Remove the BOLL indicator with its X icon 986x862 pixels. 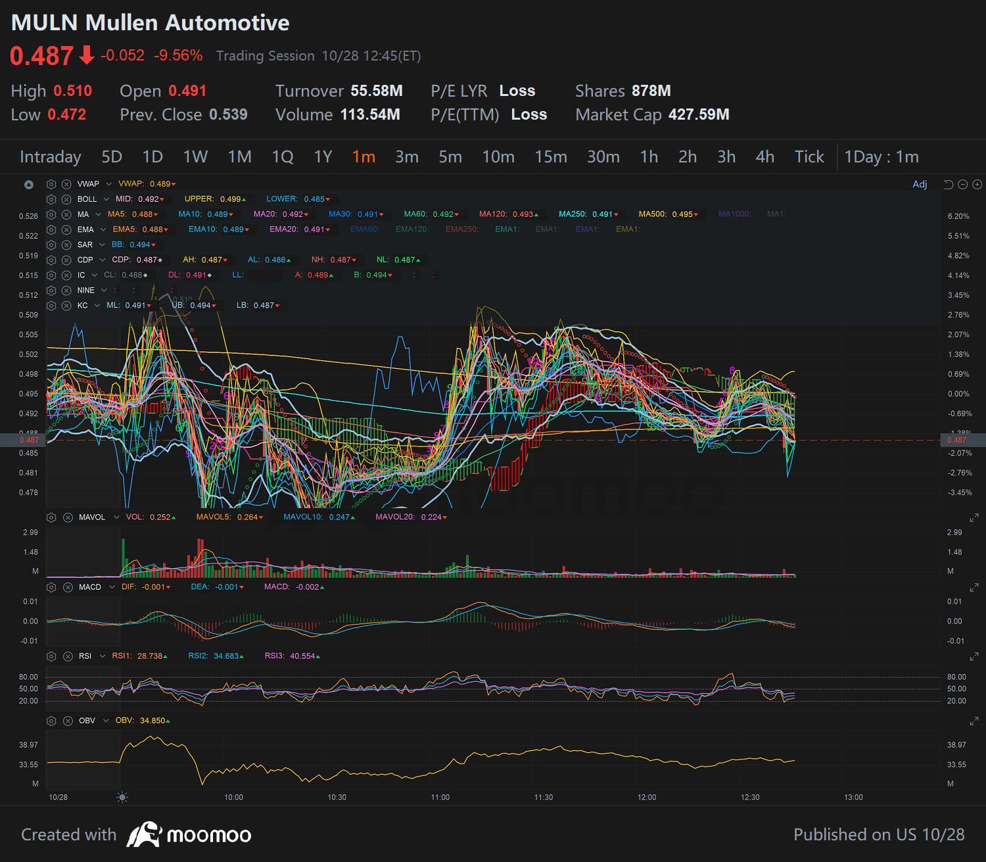tap(66, 199)
